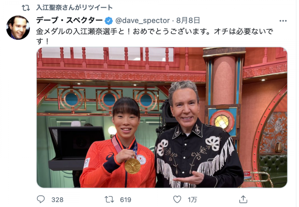Click the 8月8日 tweet date
Viewport: 299px width, 207px height.
188,21
